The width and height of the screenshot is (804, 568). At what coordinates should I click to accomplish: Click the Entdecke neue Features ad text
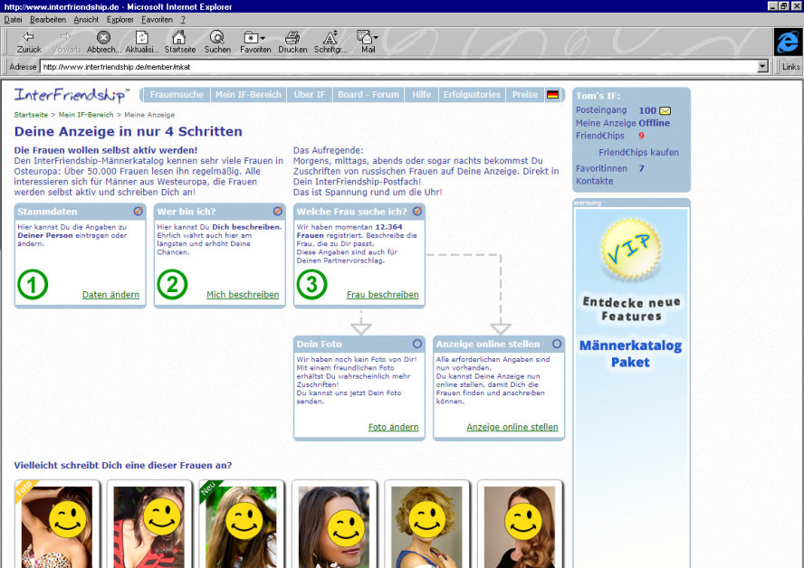pos(632,308)
